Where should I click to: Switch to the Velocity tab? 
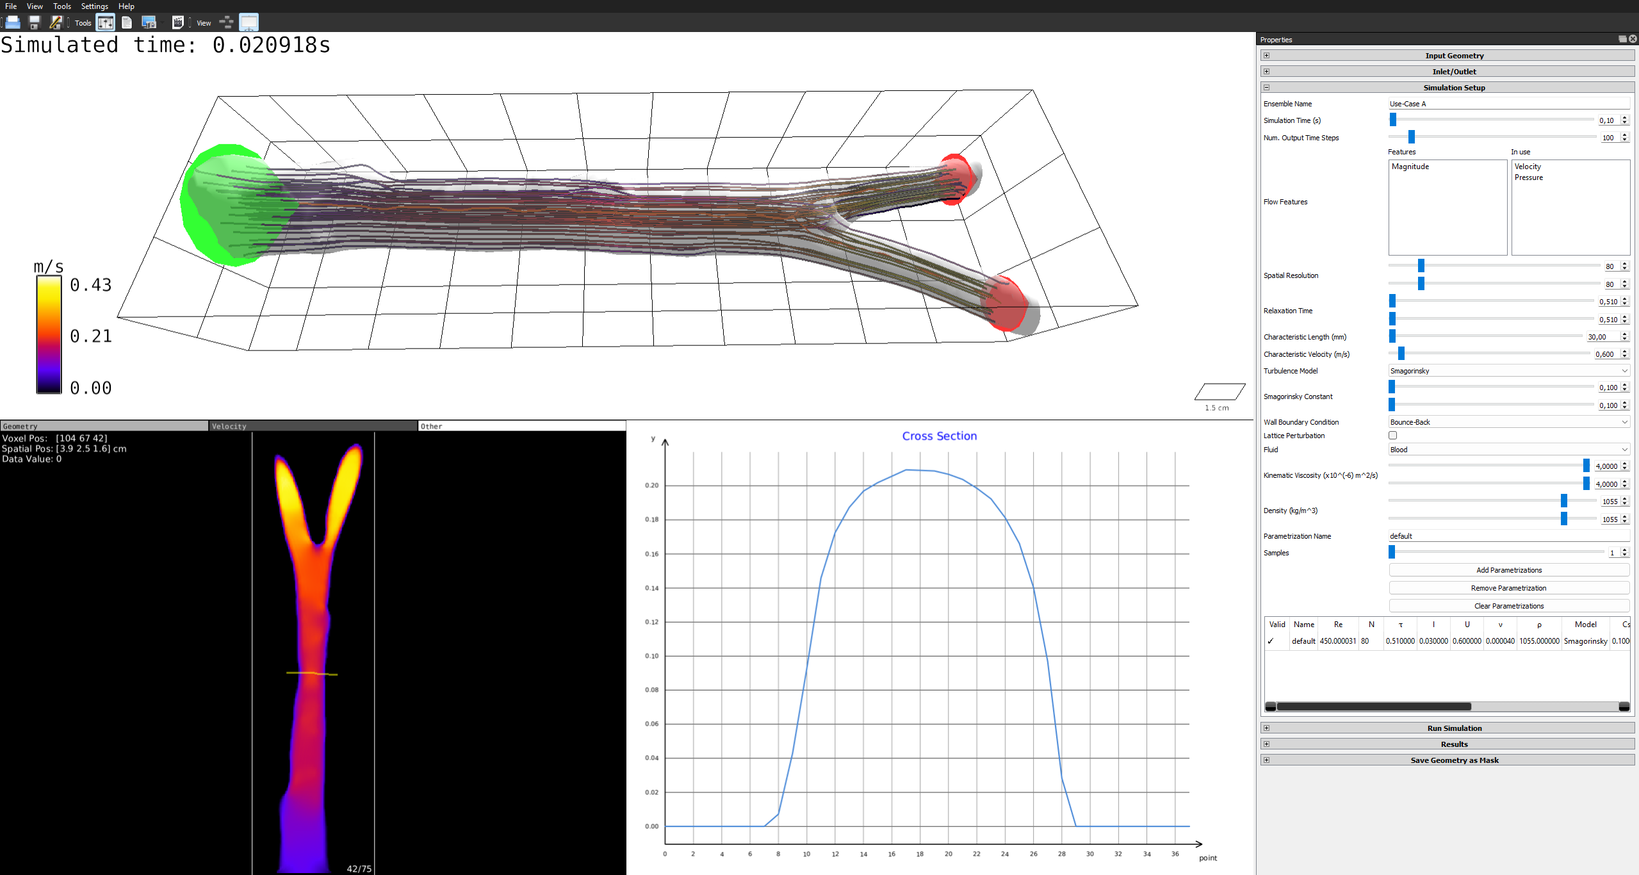coord(313,426)
